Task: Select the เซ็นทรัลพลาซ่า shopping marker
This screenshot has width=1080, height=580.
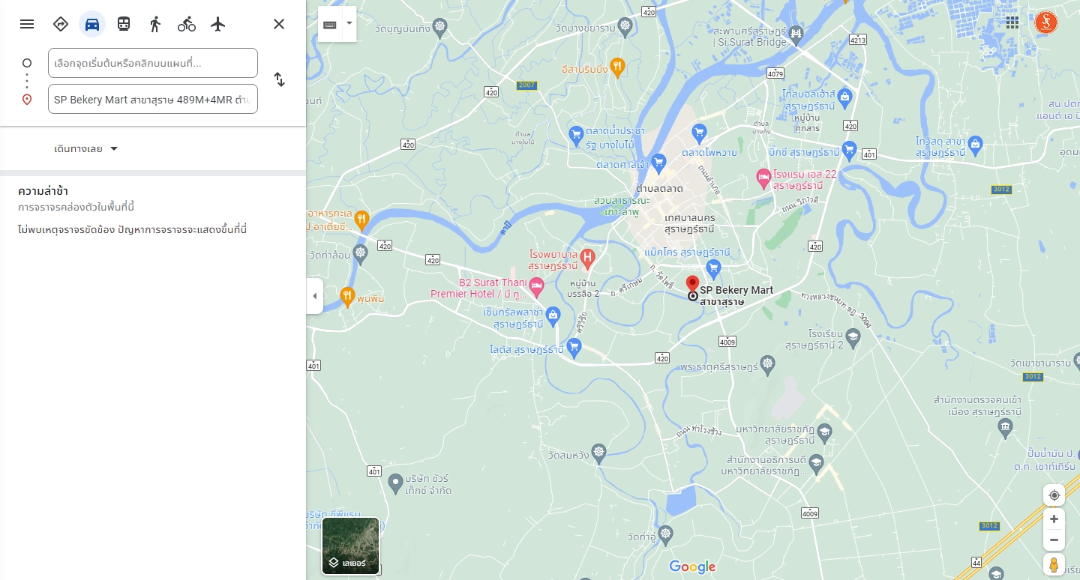Action: [x=553, y=315]
